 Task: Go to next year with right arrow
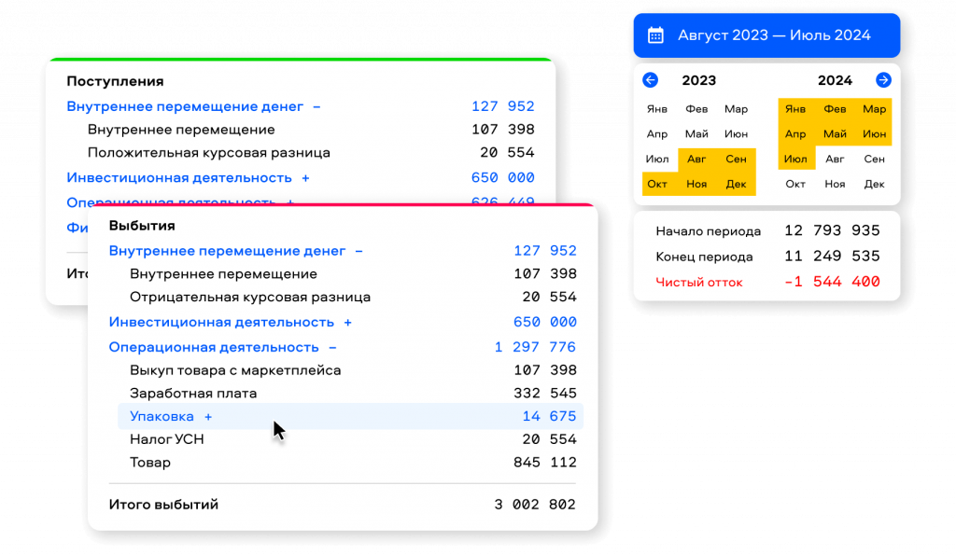pos(883,80)
